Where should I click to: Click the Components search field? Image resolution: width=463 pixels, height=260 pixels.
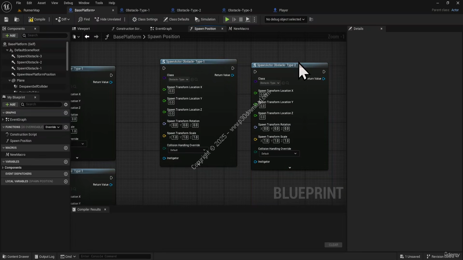coord(44,35)
